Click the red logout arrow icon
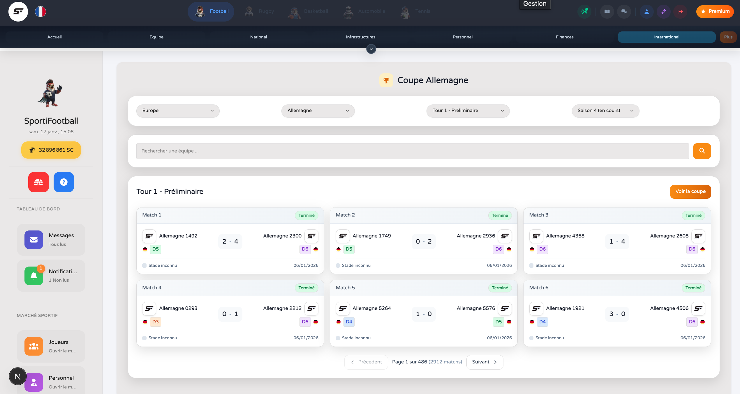This screenshot has height=394, width=740. click(x=680, y=12)
